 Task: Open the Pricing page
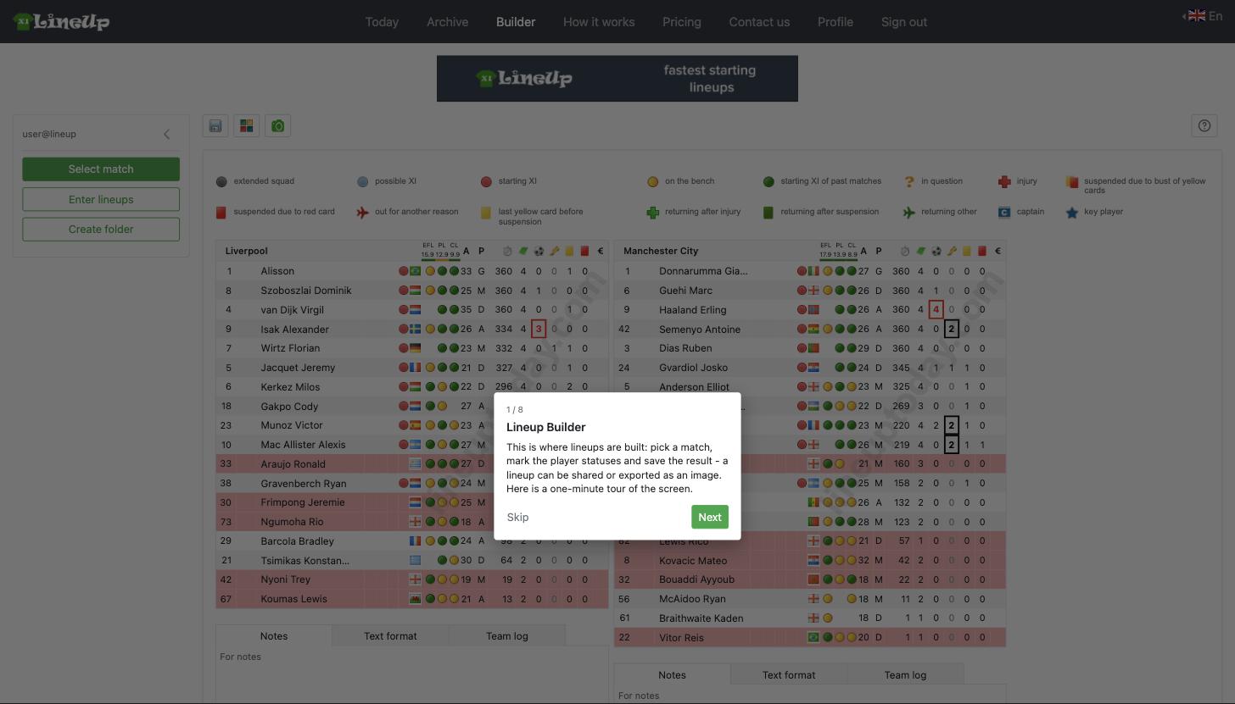(682, 22)
